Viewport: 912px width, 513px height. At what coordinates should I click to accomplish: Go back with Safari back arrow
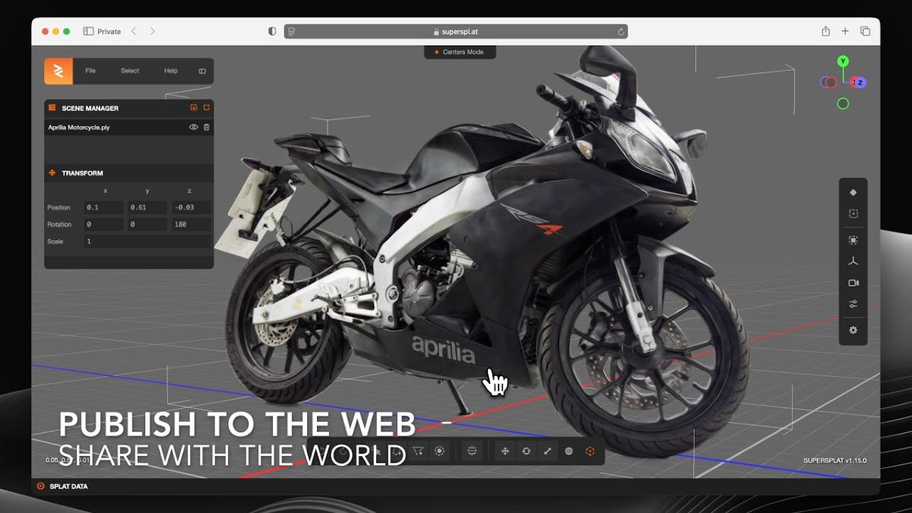click(134, 31)
